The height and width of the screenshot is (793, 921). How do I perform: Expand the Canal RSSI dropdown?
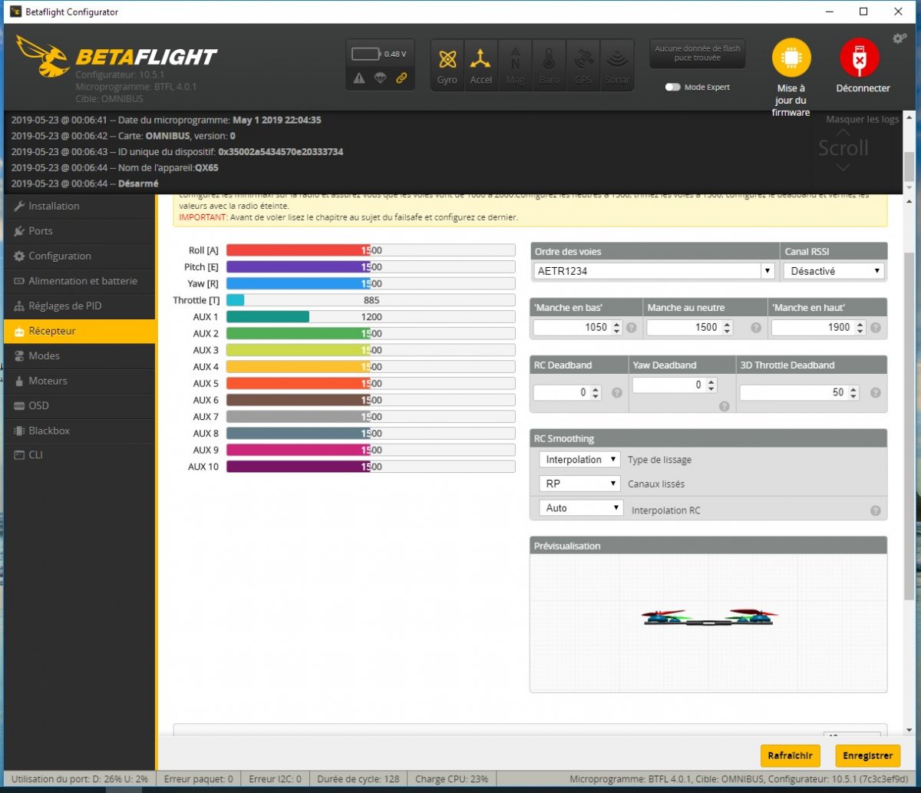pos(834,271)
